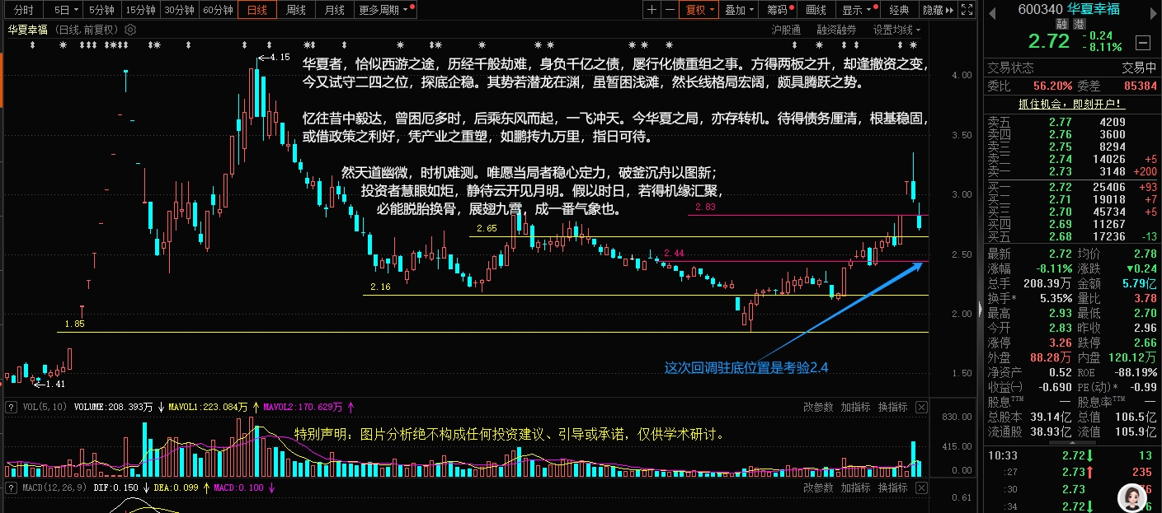Toggle the 沪股通 overlay
Image resolution: width=1162 pixels, height=513 pixels.
[786, 30]
